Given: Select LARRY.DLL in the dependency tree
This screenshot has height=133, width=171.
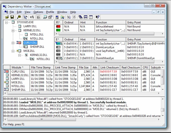Looking at the screenshot, I should (30, 26).
